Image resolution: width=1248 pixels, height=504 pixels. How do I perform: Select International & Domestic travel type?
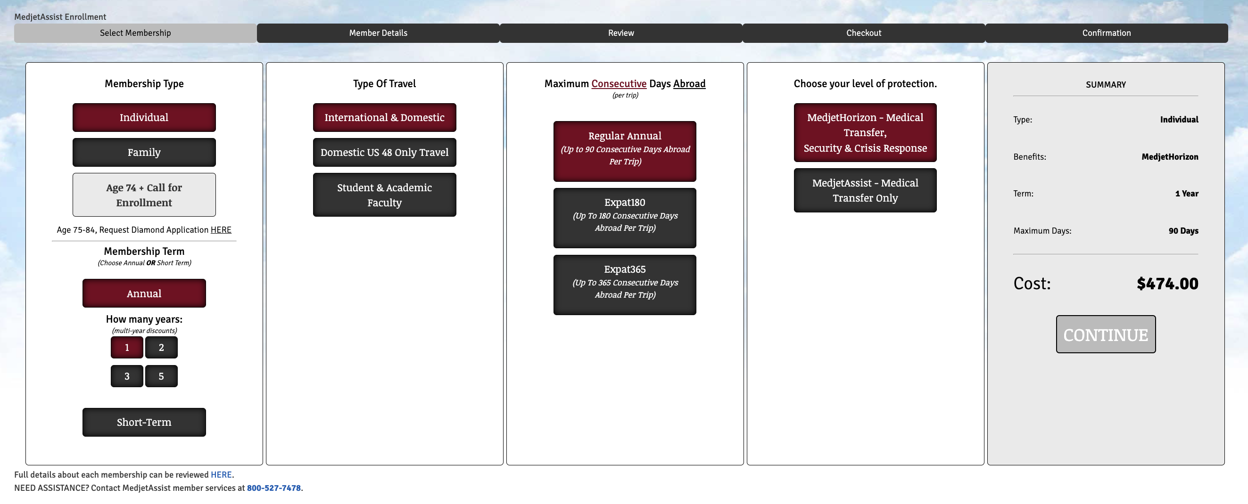point(384,117)
